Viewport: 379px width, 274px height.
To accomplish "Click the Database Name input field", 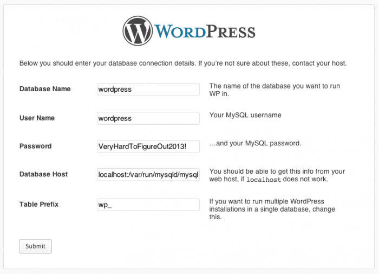I will pos(148,89).
